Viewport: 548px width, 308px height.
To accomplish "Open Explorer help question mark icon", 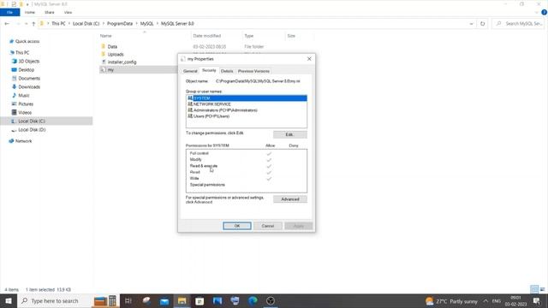I will [x=545, y=12].
